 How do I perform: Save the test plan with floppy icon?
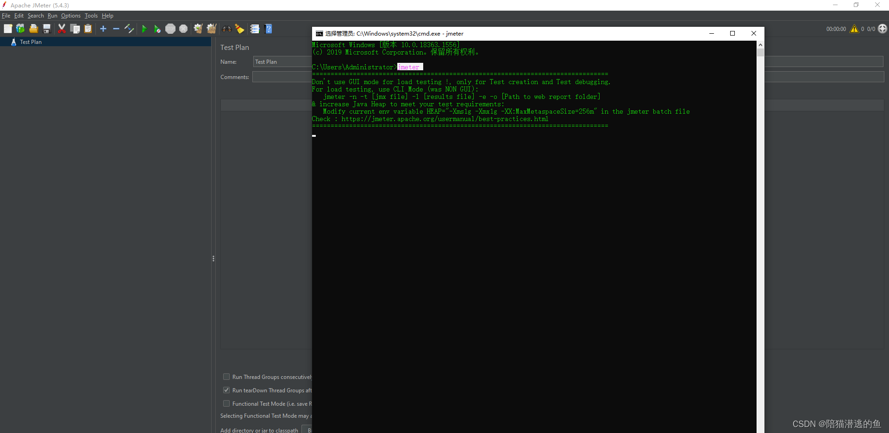(47, 29)
